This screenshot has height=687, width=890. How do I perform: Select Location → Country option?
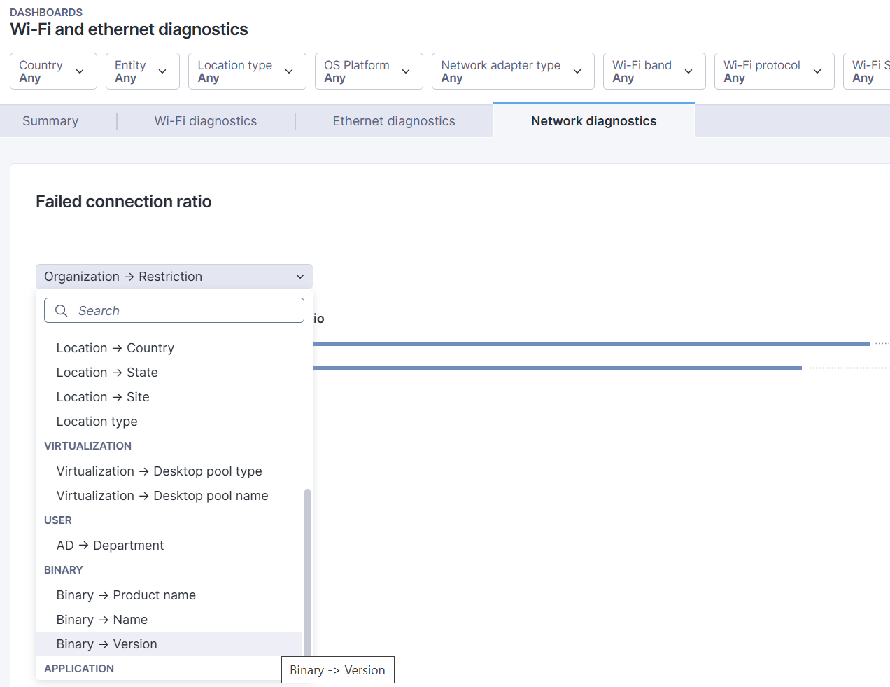115,348
